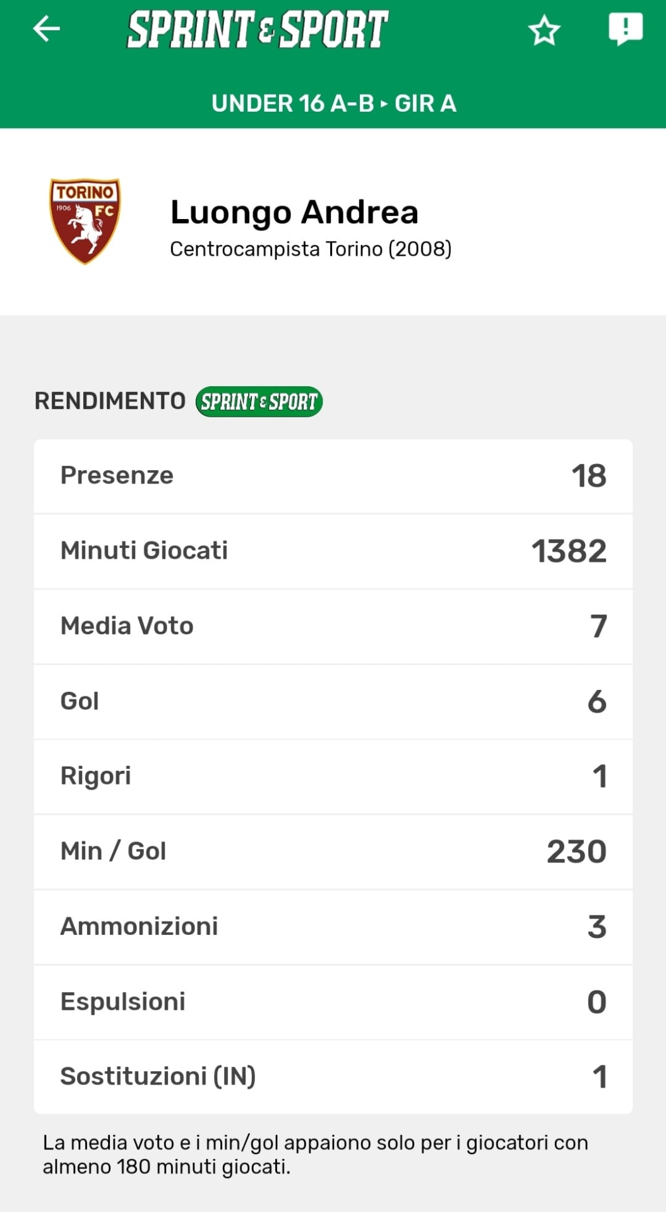666x1212 pixels.
Task: Tap the Min / Gol row
Action: (333, 852)
